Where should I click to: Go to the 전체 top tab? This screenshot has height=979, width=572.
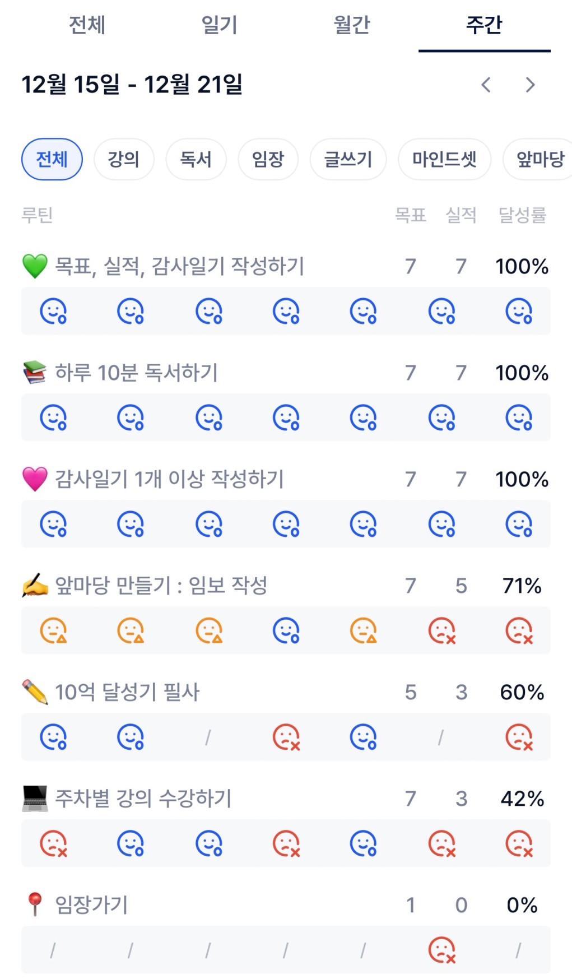point(87,25)
